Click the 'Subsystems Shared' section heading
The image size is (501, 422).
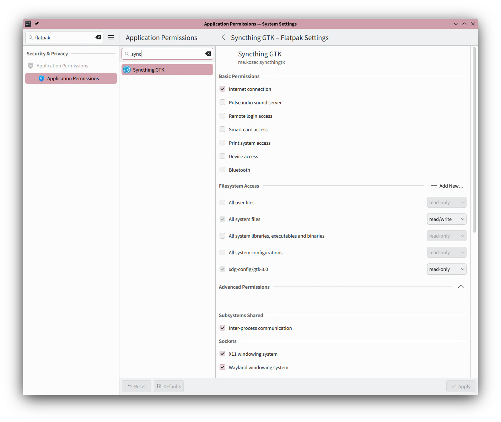(x=241, y=315)
